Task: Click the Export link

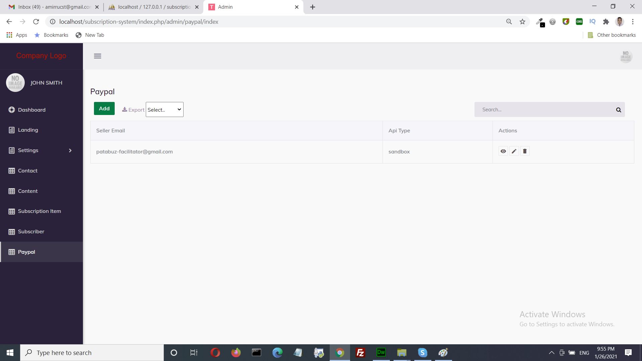Action: click(x=133, y=110)
